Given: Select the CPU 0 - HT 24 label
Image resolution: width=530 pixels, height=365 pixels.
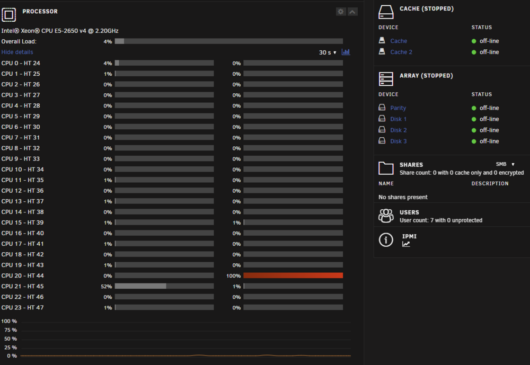Looking at the screenshot, I should tap(21, 63).
